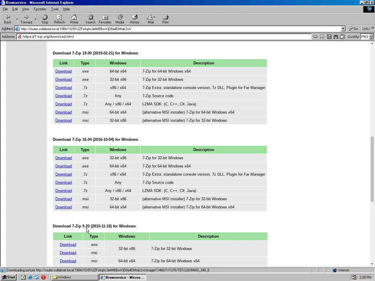This screenshot has height=281, width=375.
Task: Click into the IE router.collabnet.local address field
Action: pyautogui.click(x=180, y=29)
